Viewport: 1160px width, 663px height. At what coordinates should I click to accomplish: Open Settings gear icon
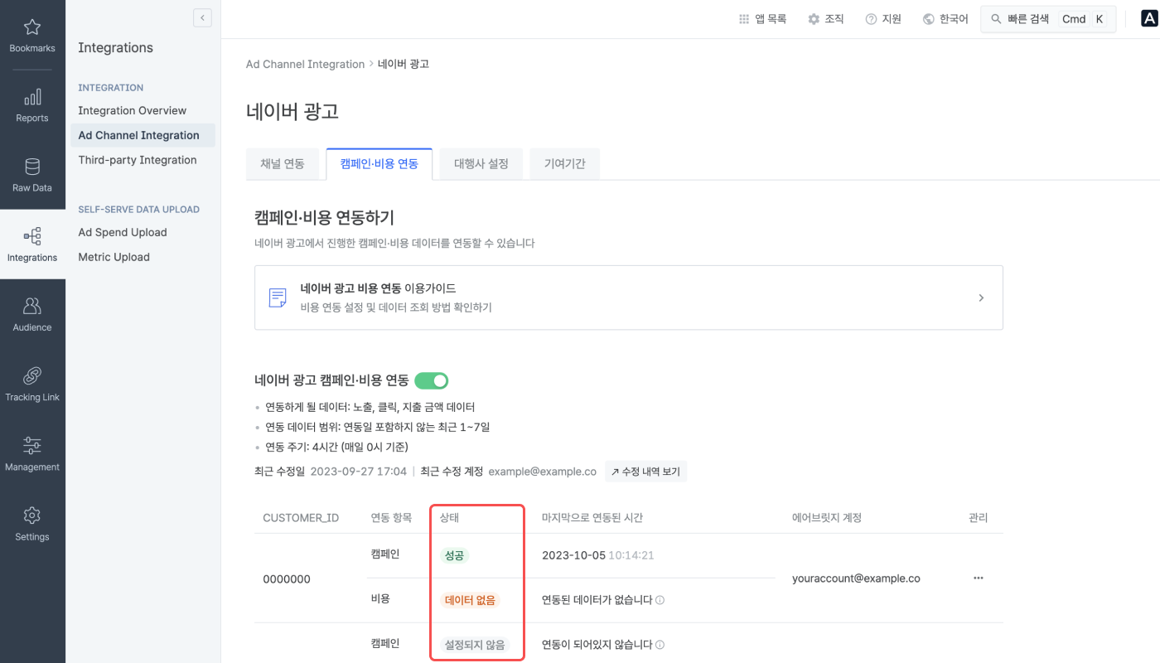click(32, 515)
